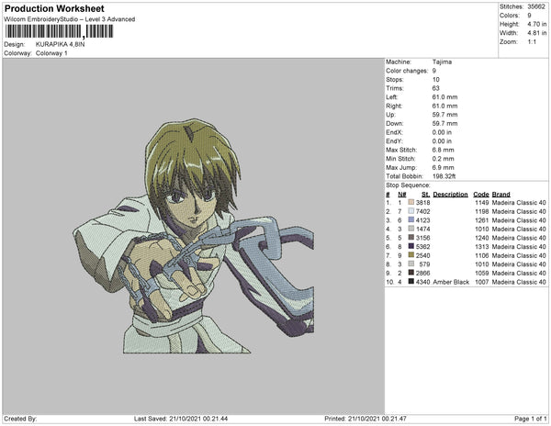
Task: Click thread code 1198 in stop 2
Action: pyautogui.click(x=482, y=211)
